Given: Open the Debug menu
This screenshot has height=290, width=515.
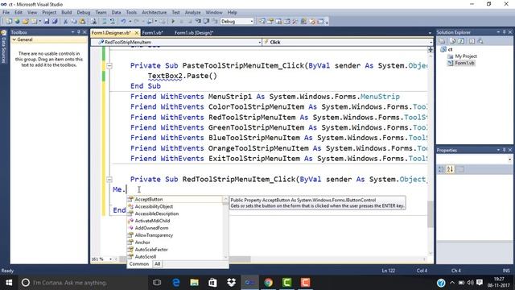Looking at the screenshot, I should pyautogui.click(x=84, y=12).
